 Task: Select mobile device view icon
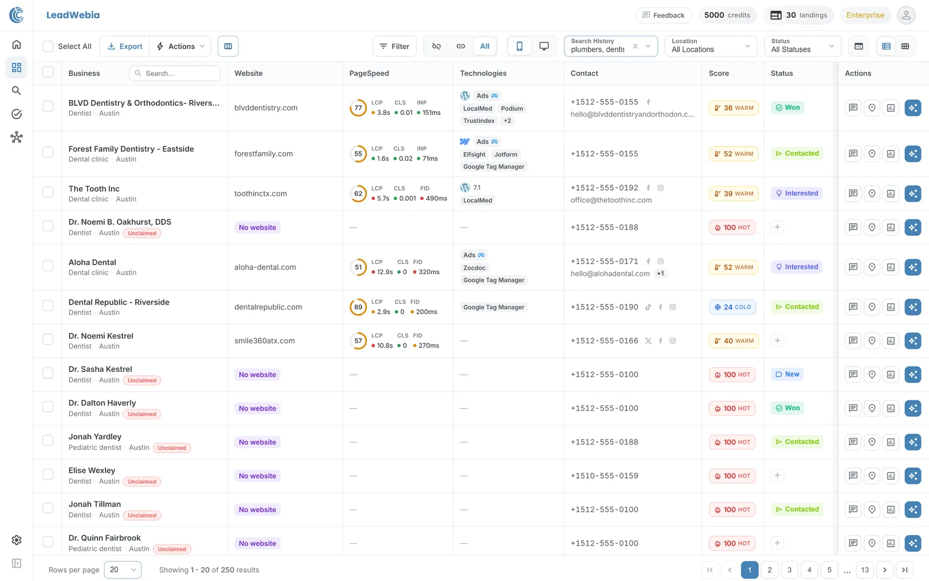[520, 46]
